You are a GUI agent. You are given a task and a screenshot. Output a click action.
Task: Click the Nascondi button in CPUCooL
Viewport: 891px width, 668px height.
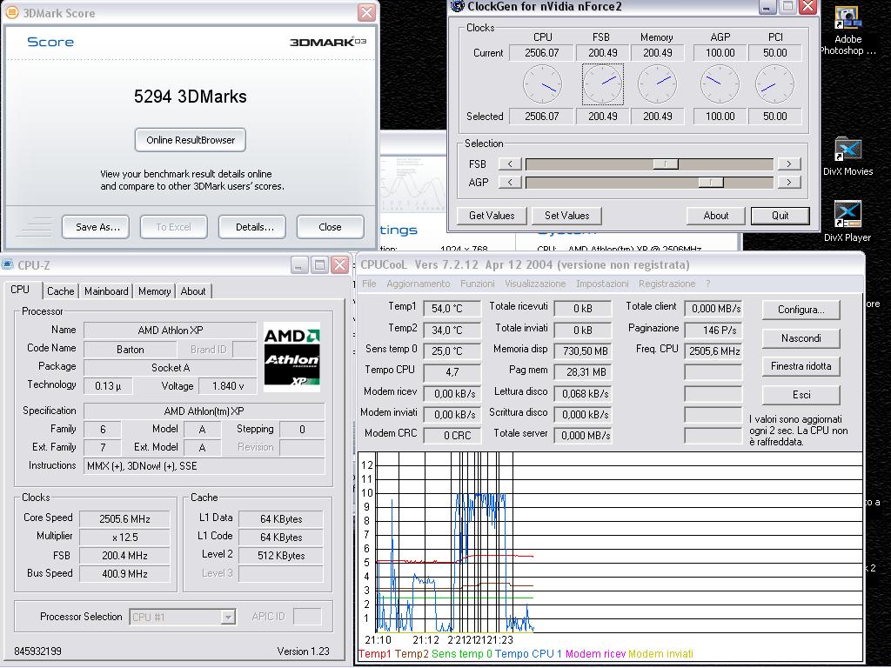click(801, 338)
